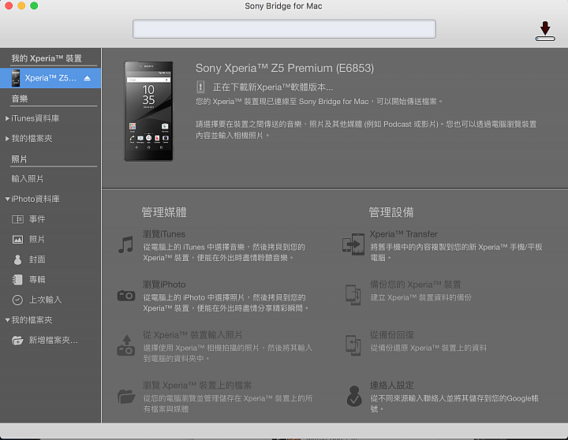The width and height of the screenshot is (568, 440).
Task: Open 瀏覽 Xperia 裝置上的檔案 link
Action: (x=197, y=385)
